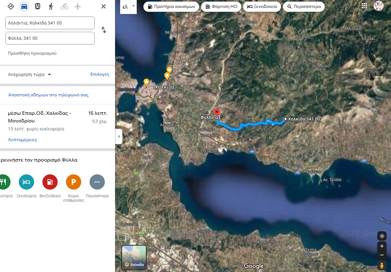Open the ελ language dropdown arrow
Viewport: 391px width, 272px height.
[133, 6]
